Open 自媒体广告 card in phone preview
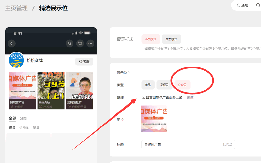This screenshot has width=261, height=163. point(22,91)
